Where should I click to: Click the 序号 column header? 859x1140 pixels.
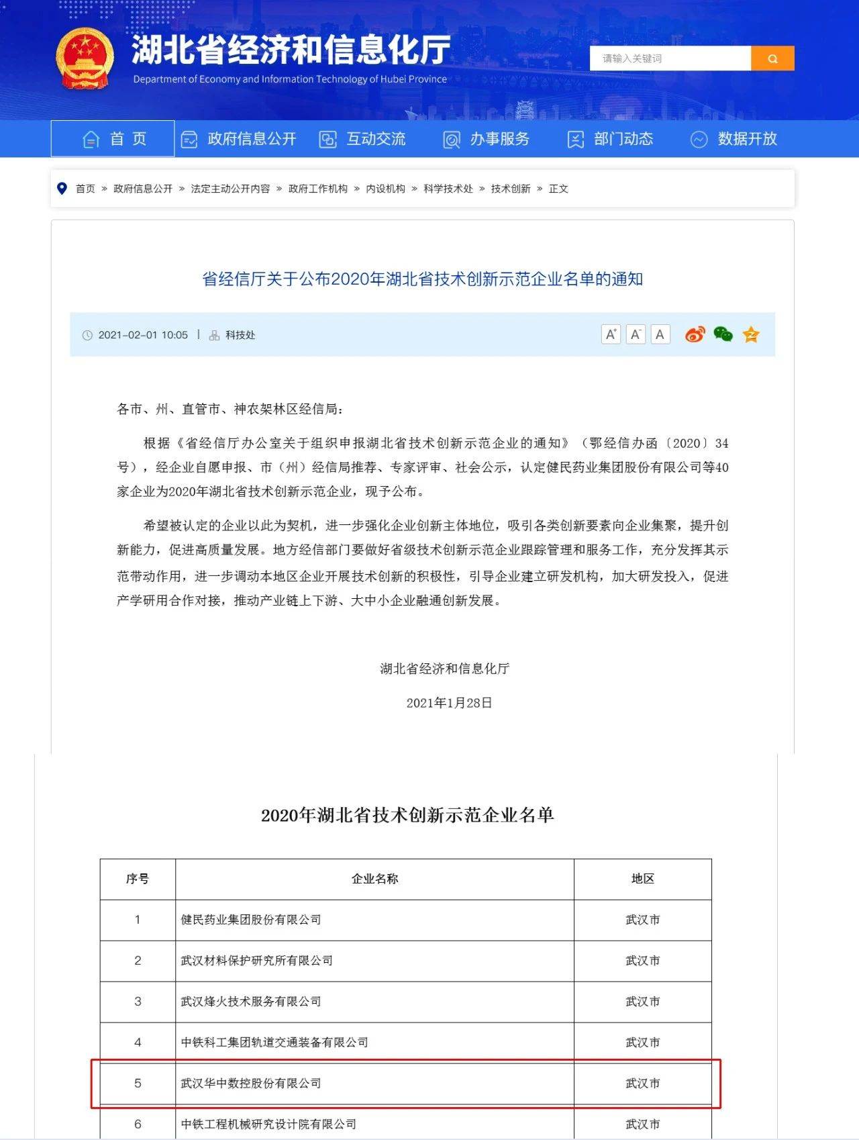point(138,879)
